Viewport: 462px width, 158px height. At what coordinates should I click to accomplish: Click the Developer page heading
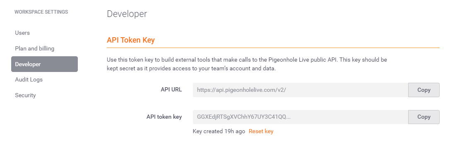coord(127,14)
